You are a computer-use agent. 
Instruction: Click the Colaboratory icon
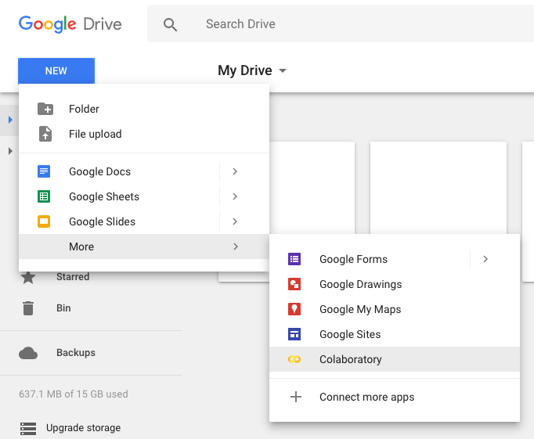tap(294, 359)
